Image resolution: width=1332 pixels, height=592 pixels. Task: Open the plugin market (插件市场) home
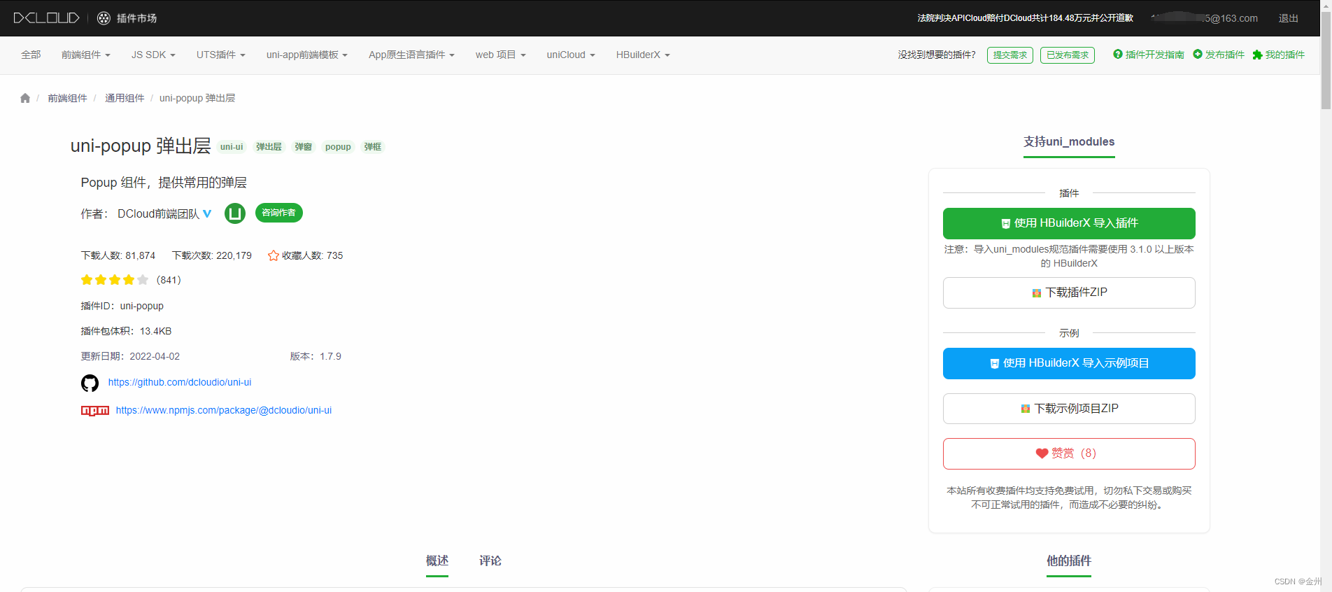[127, 18]
